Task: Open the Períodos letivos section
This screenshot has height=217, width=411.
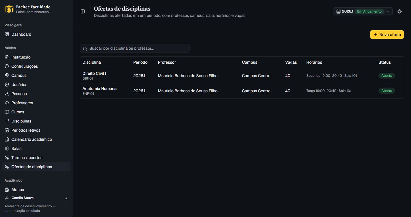Action: (36, 130)
